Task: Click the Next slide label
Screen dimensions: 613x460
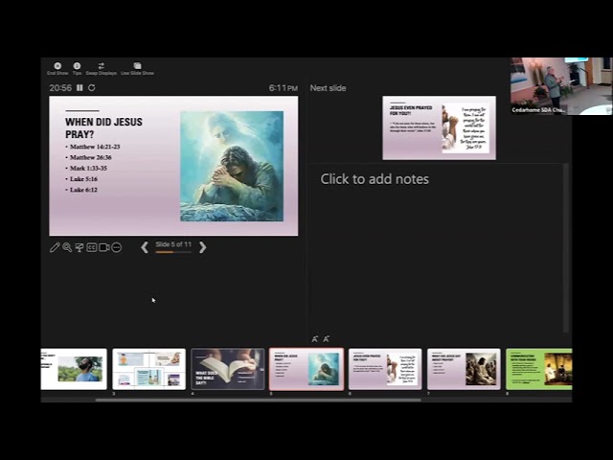Action: [x=328, y=88]
